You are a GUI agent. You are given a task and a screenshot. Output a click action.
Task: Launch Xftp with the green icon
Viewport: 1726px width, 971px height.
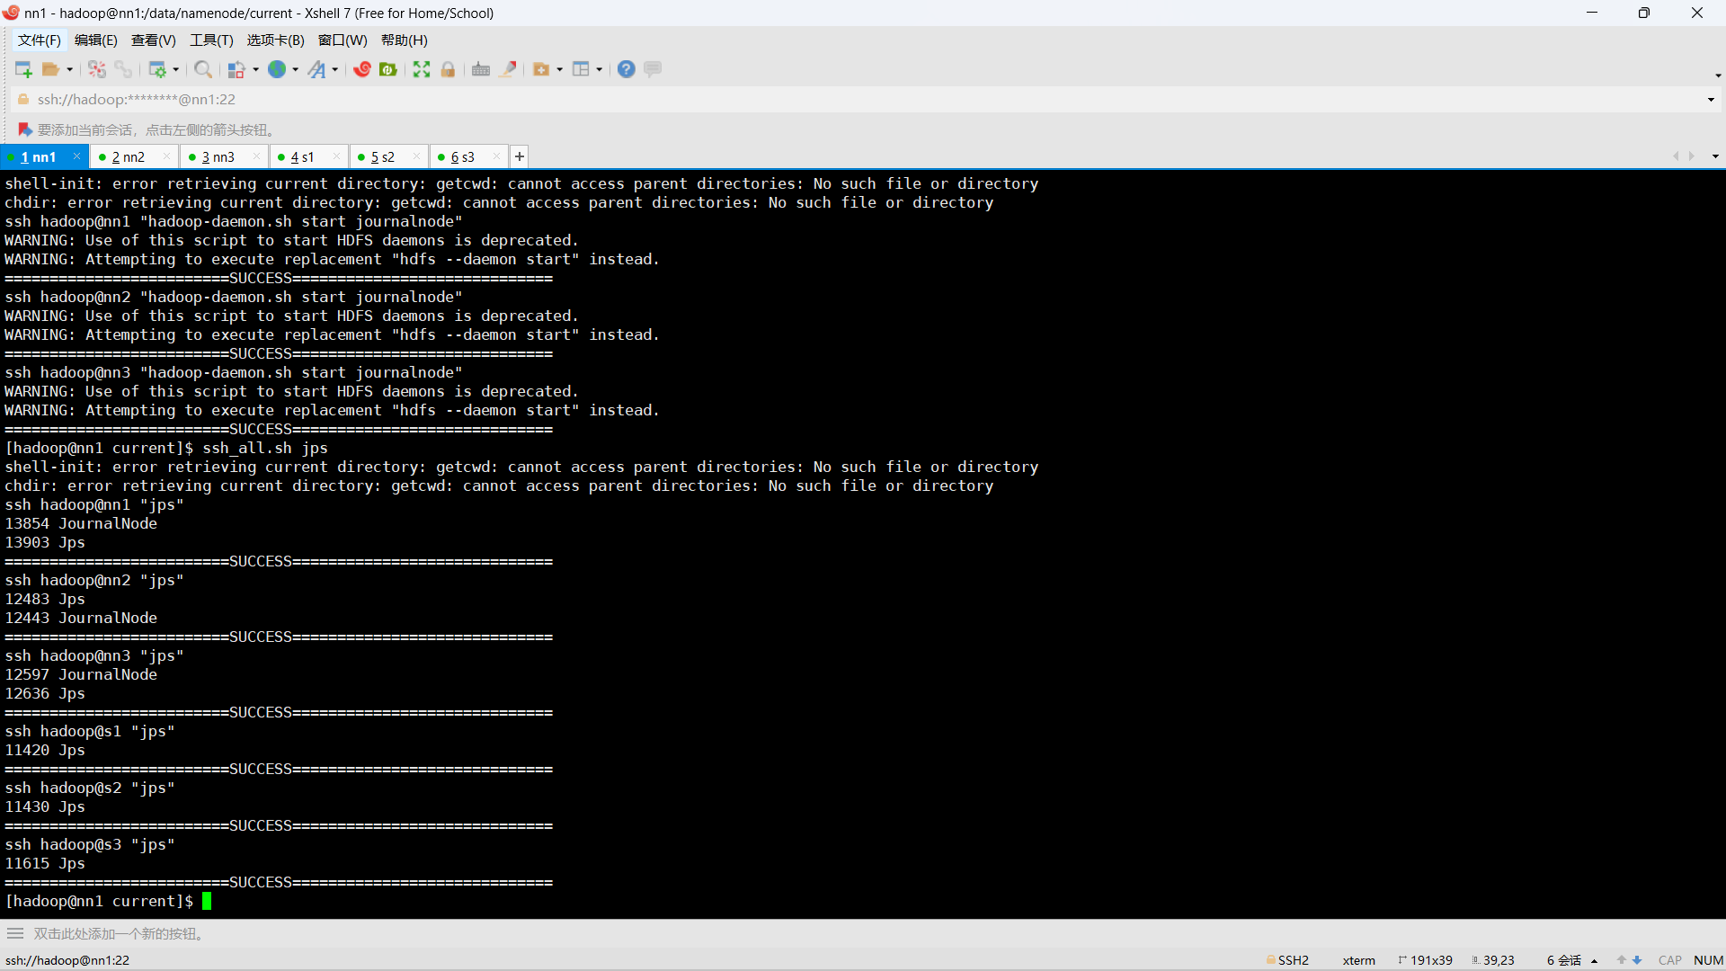(x=388, y=69)
